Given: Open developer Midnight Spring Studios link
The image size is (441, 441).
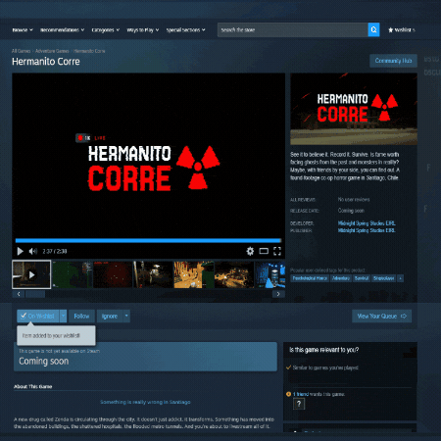Looking at the screenshot, I should (367, 223).
